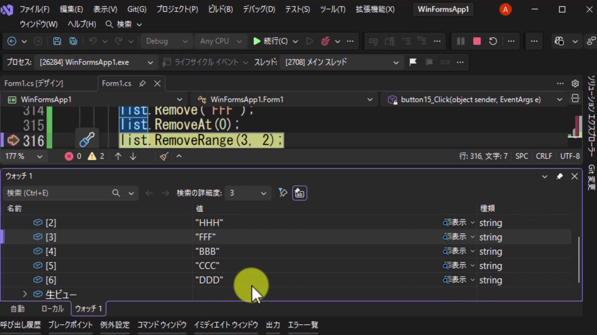Go to previous issue up arrow

(118, 156)
